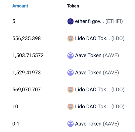This screenshot has width=135, height=132.
Task: Click the Aave icon in the 0.1 row
Action: [70, 124]
